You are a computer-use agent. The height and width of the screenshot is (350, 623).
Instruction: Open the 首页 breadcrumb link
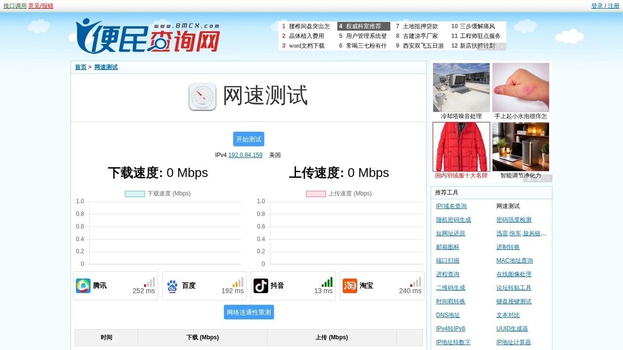[x=81, y=67]
